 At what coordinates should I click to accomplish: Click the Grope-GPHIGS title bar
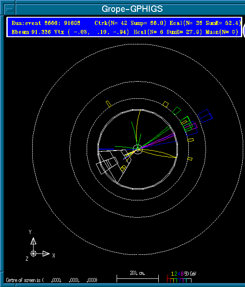click(x=132, y=9)
